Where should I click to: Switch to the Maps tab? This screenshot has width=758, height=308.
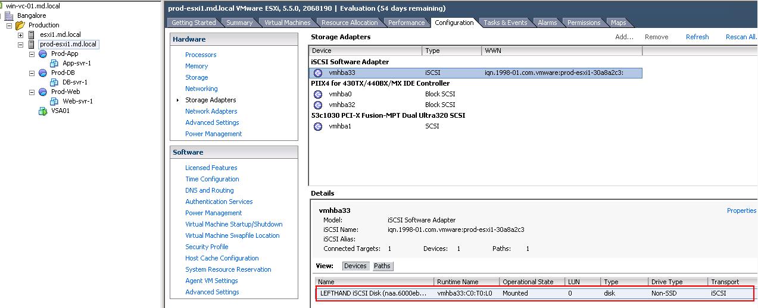click(619, 23)
